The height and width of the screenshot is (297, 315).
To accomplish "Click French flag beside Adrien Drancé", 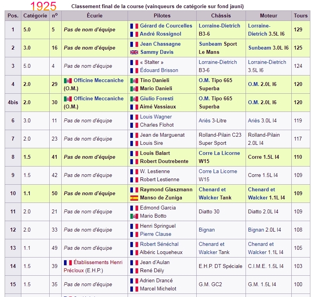I will (x=134, y=281).
